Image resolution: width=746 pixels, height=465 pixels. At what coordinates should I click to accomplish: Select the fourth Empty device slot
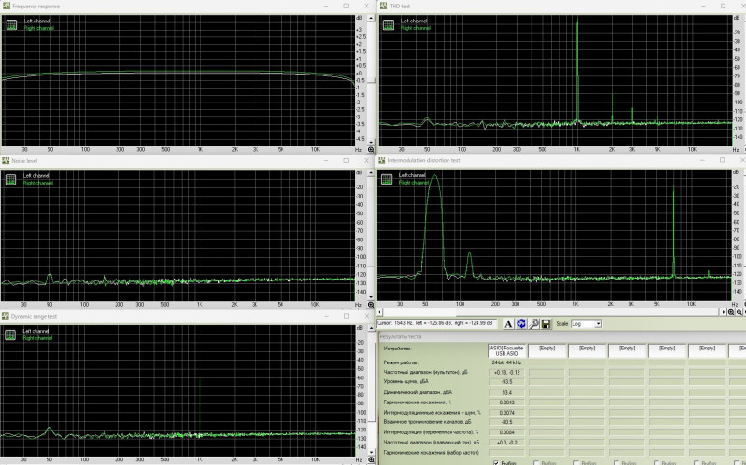(667, 351)
